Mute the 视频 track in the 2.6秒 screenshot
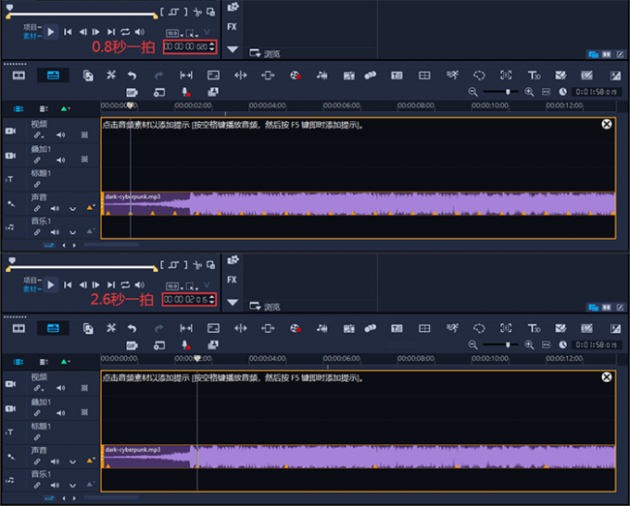The width and height of the screenshot is (630, 506). [60, 388]
